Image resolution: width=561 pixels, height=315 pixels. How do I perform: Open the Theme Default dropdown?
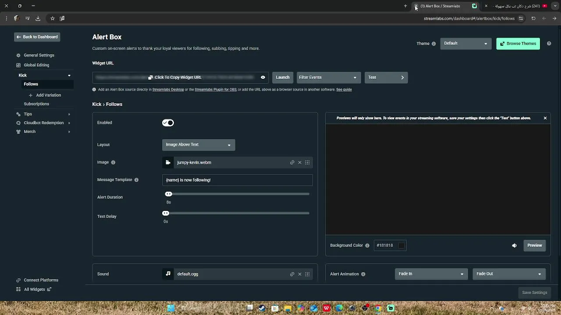pos(465,43)
